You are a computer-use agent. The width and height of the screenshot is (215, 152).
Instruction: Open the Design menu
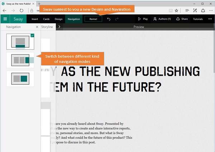58,19
